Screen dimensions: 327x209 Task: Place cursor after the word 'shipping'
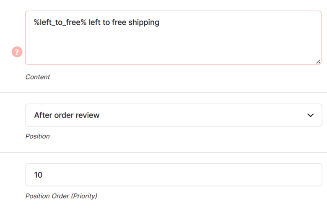[x=160, y=22]
